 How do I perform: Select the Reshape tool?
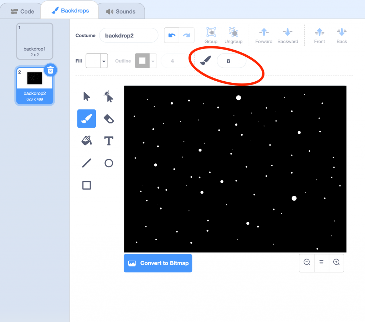click(109, 96)
